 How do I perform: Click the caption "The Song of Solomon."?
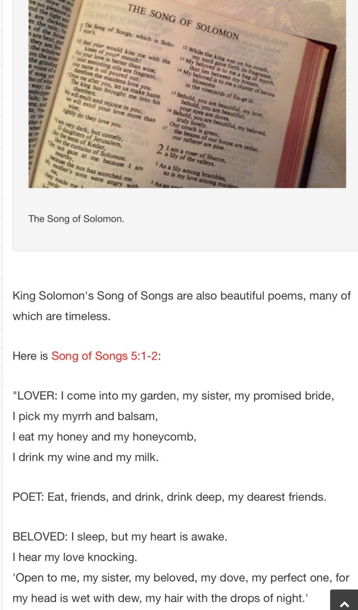coord(76,219)
